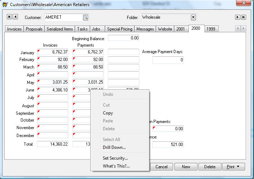
Task: Go to the previous customer record
Action: 15,17
